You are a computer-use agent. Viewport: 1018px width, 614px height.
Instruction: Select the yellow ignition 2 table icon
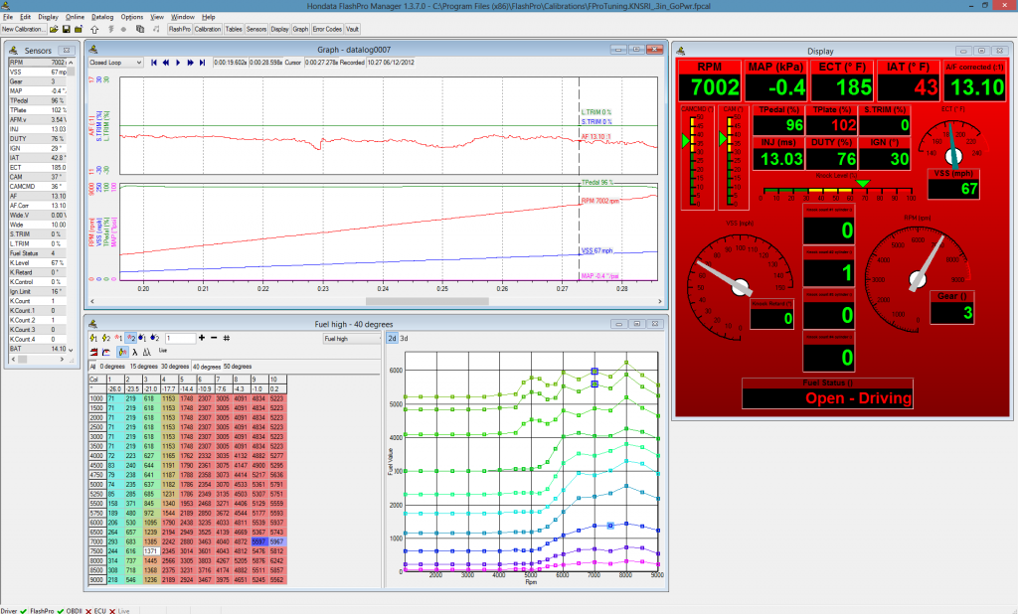tap(105, 338)
